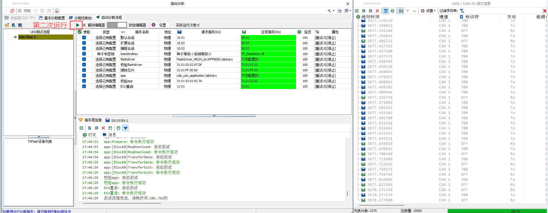The width and height of the screenshot is (548, 213).
Task: Open the wrench tool menu icon
Action: click(x=329, y=11)
